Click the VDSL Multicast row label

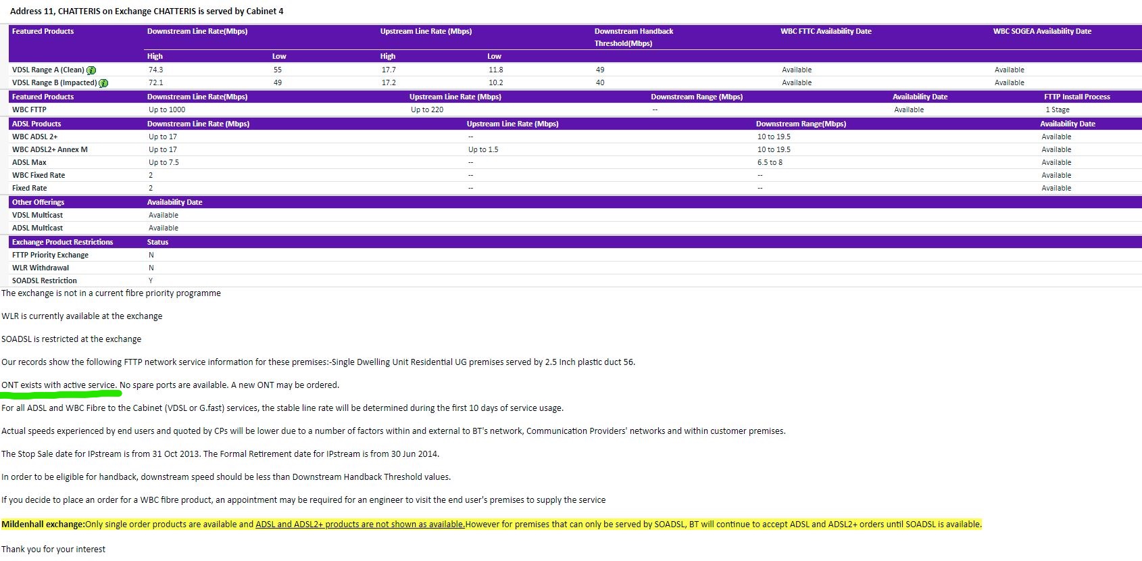tap(37, 215)
